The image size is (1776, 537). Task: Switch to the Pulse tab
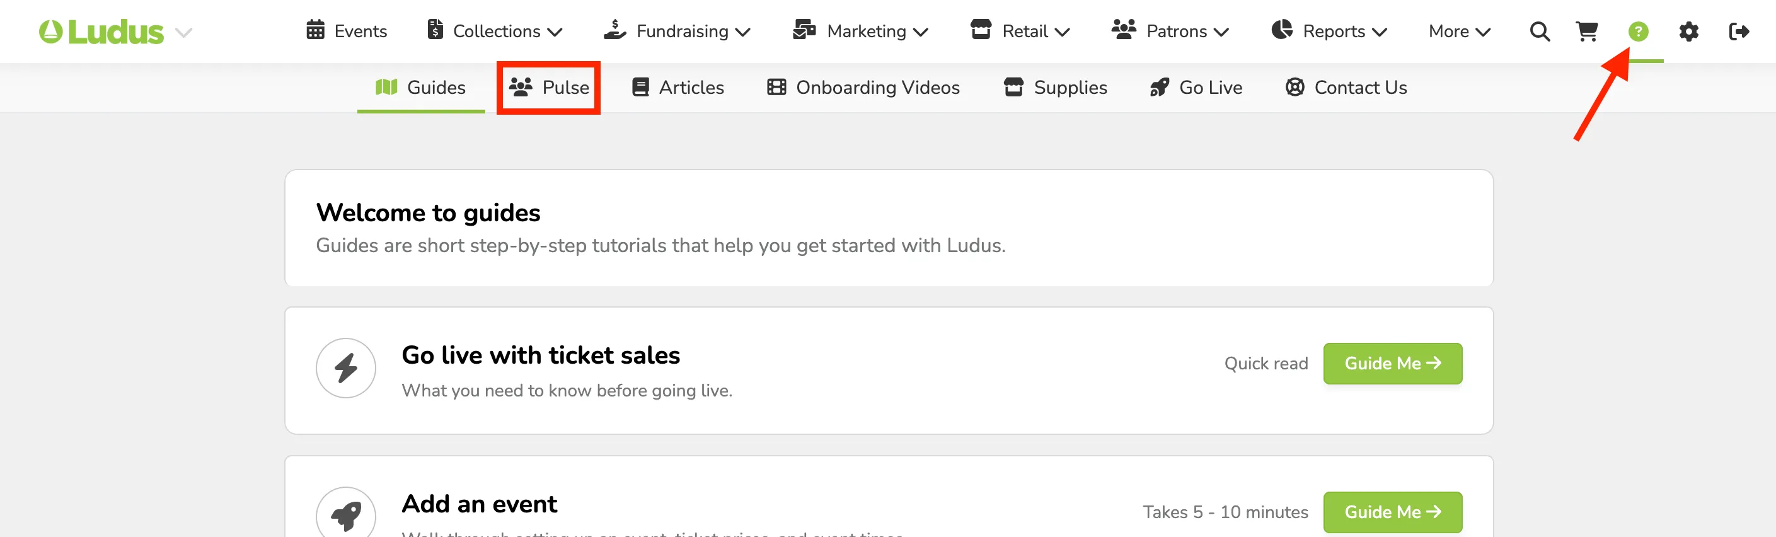[549, 88]
